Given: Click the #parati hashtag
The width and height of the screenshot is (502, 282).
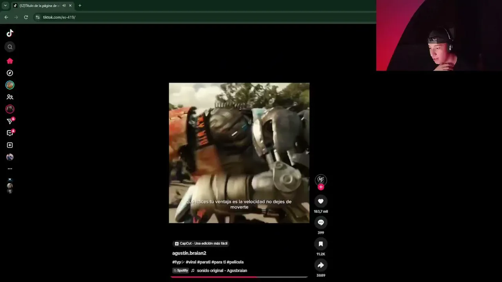Looking at the screenshot, I should tap(204, 262).
